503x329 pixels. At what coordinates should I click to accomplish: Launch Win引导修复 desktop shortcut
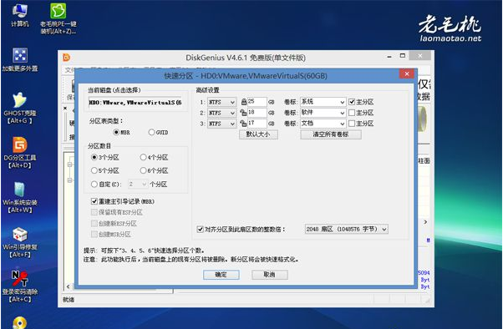click(20, 242)
